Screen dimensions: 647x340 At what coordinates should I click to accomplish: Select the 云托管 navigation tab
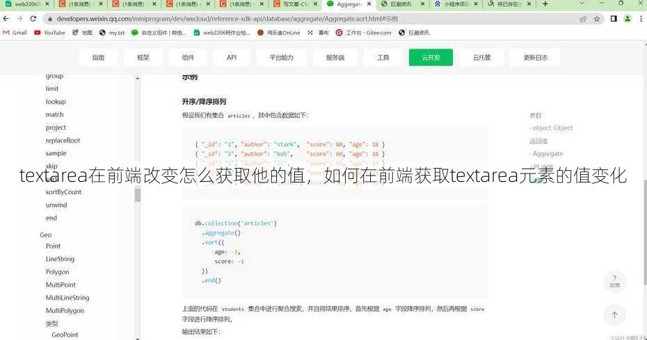tap(481, 58)
